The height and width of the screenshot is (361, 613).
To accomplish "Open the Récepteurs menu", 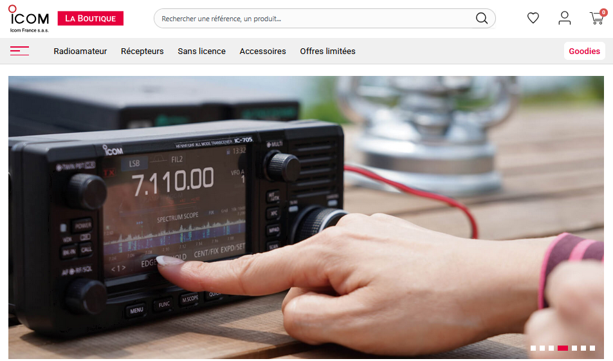I will pos(142,51).
